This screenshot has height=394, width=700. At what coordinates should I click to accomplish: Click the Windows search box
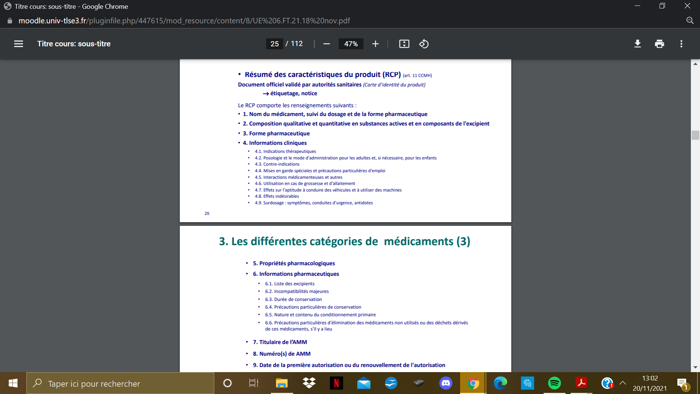(x=120, y=383)
